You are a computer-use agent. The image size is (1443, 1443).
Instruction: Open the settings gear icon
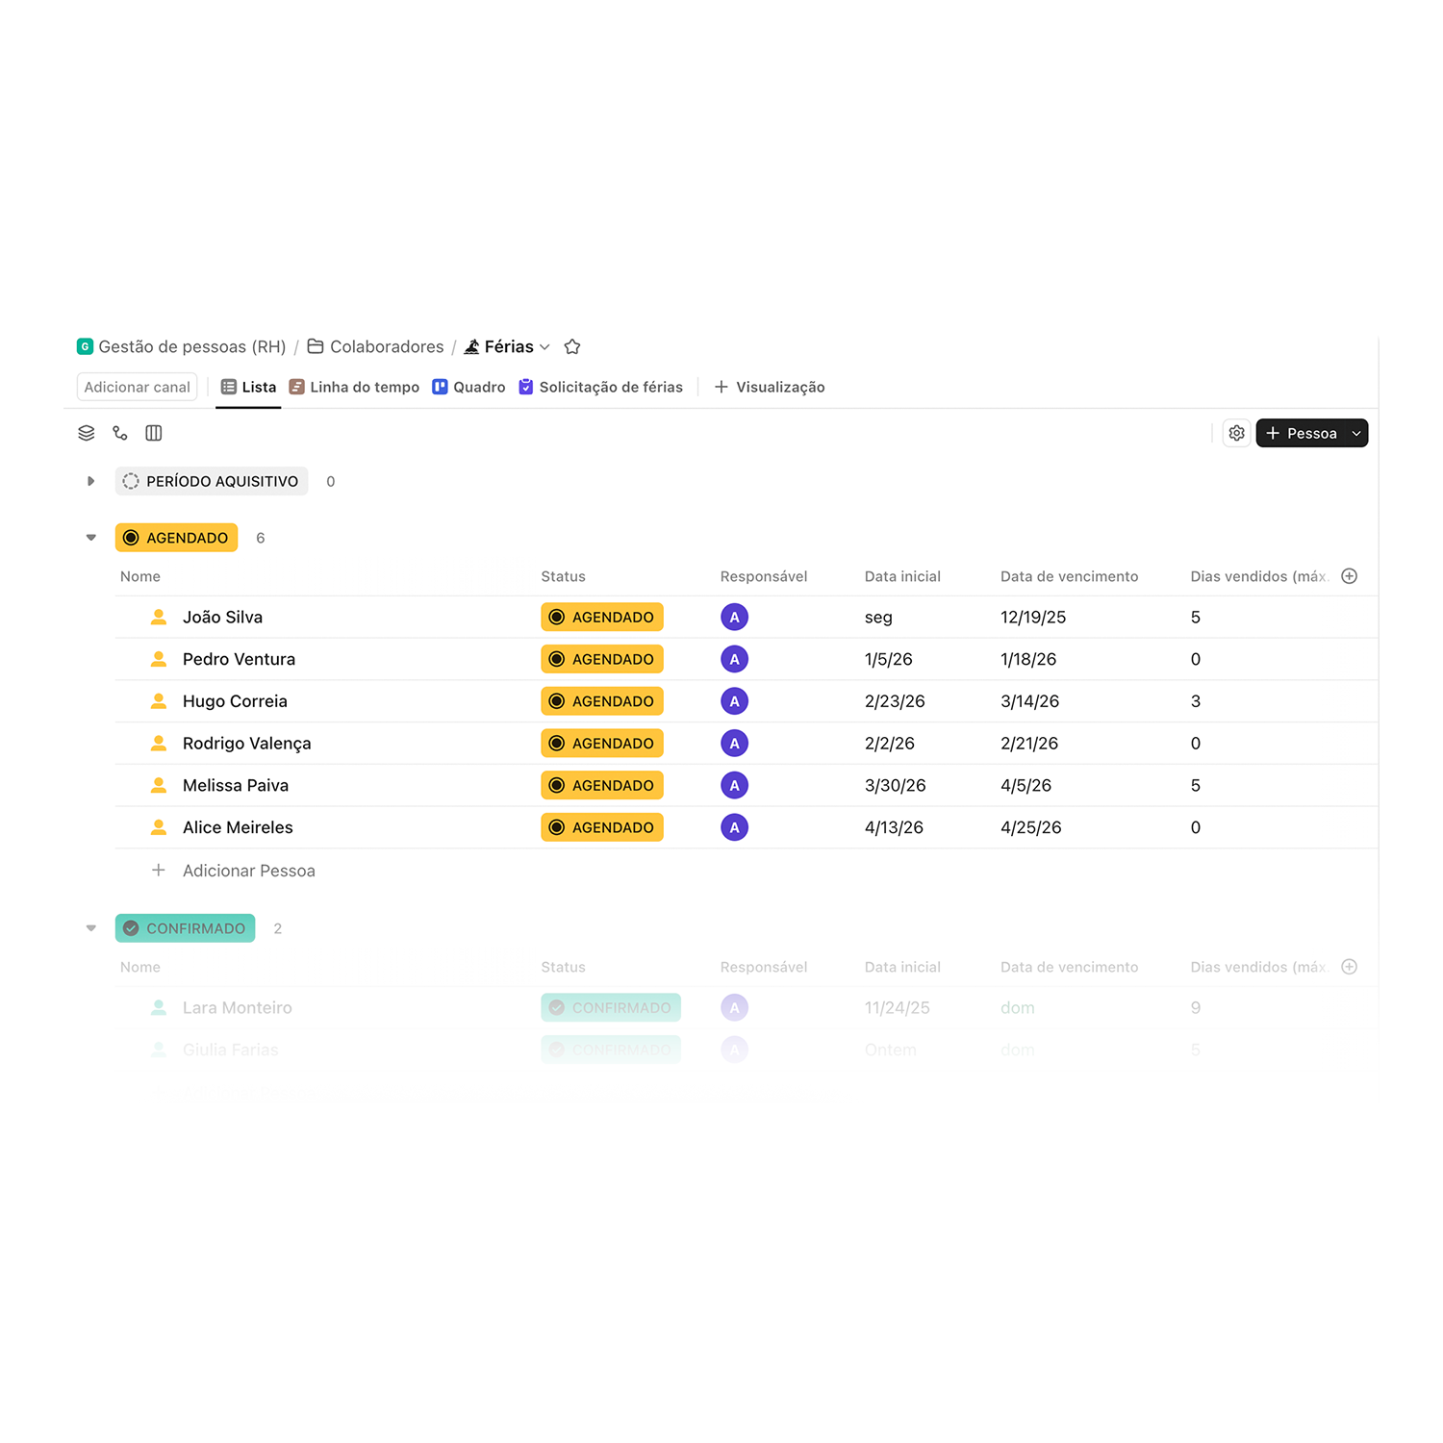point(1236,433)
